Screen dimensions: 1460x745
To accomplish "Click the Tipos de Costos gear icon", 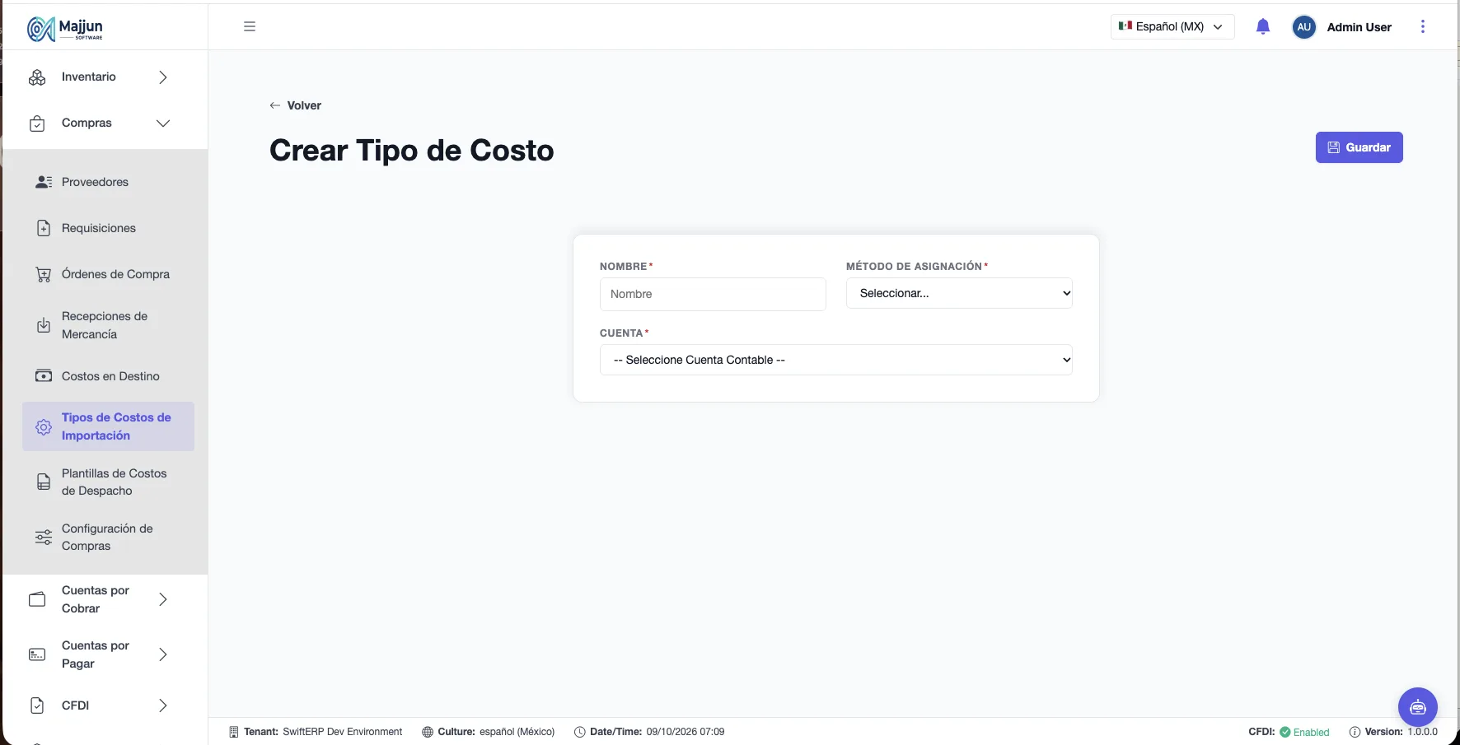I will point(44,426).
